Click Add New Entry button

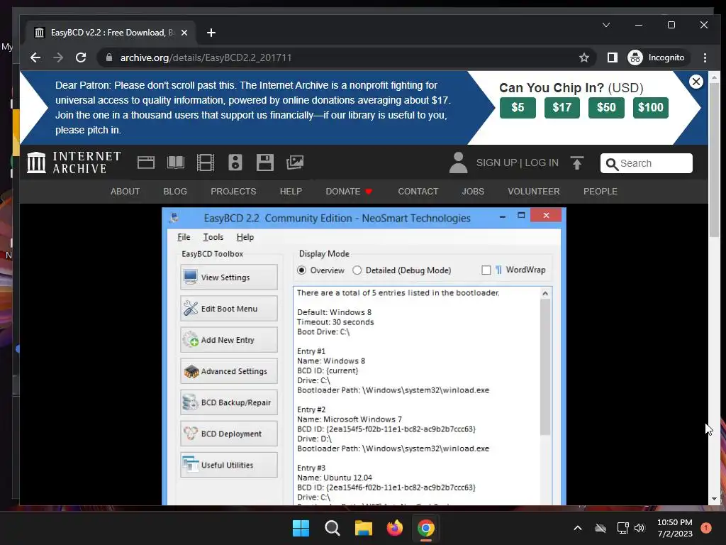(x=229, y=340)
